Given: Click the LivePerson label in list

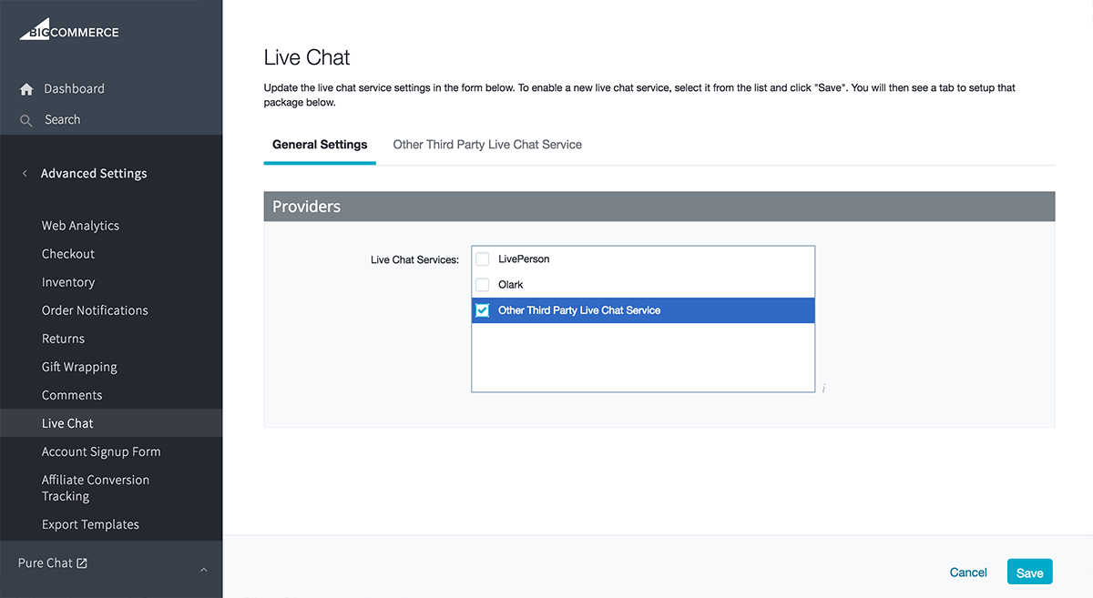Looking at the screenshot, I should pos(524,259).
